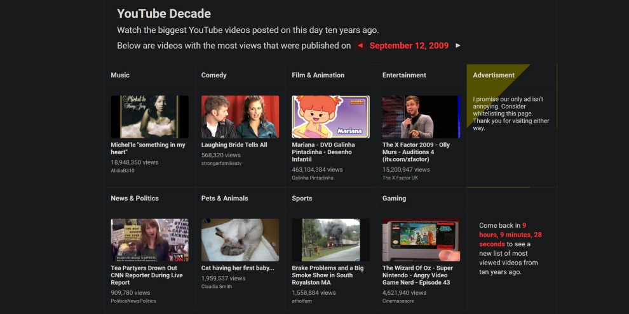Click the 1,558,884 views count

(314, 293)
